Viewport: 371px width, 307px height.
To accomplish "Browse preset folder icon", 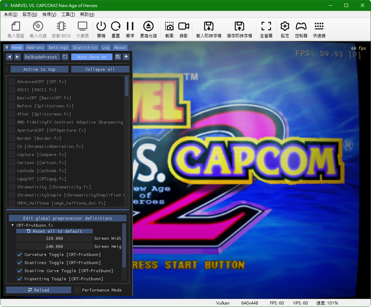I will (65, 57).
